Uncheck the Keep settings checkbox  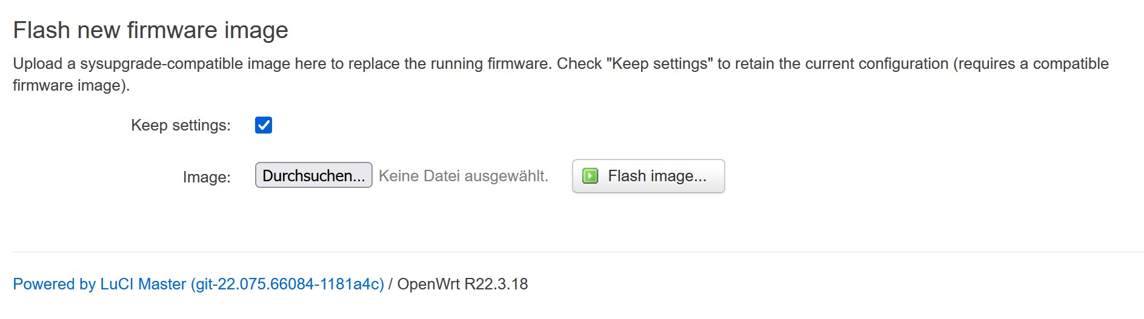264,125
